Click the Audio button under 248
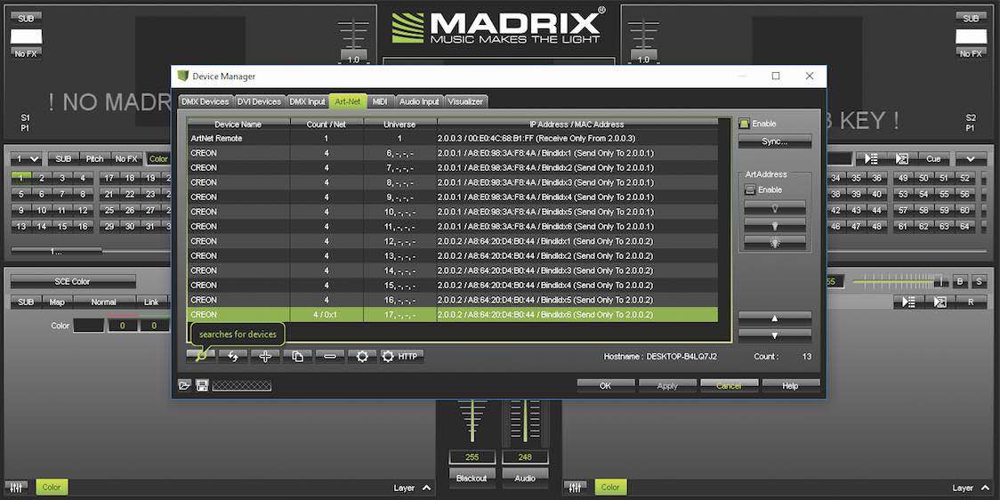Image resolution: width=1000 pixels, height=500 pixels. click(525, 478)
